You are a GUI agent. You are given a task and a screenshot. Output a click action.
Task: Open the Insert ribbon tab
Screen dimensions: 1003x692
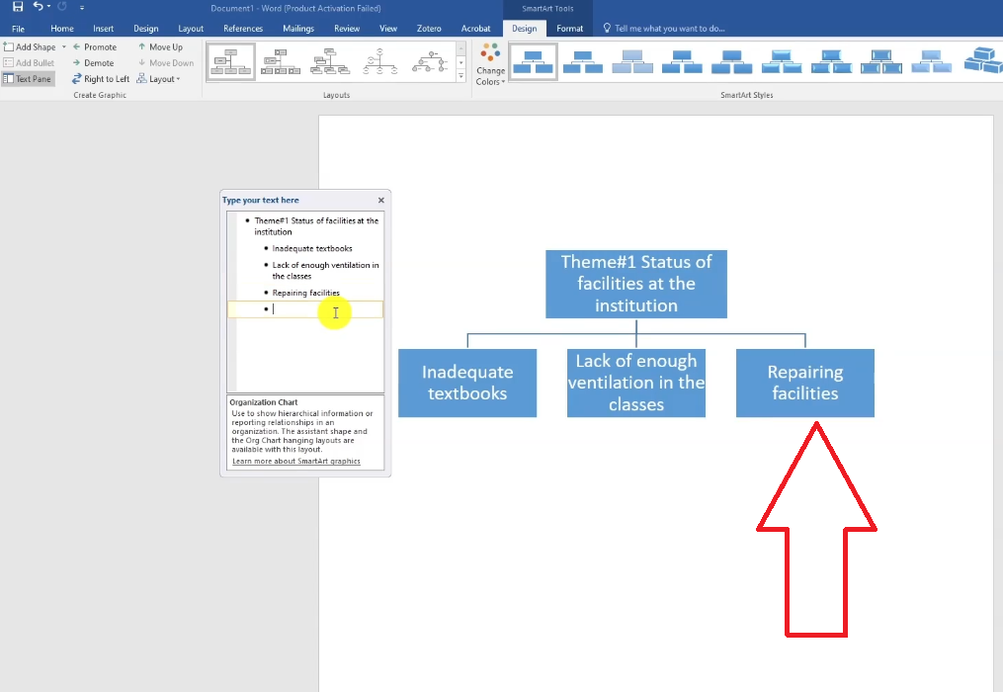click(x=104, y=29)
